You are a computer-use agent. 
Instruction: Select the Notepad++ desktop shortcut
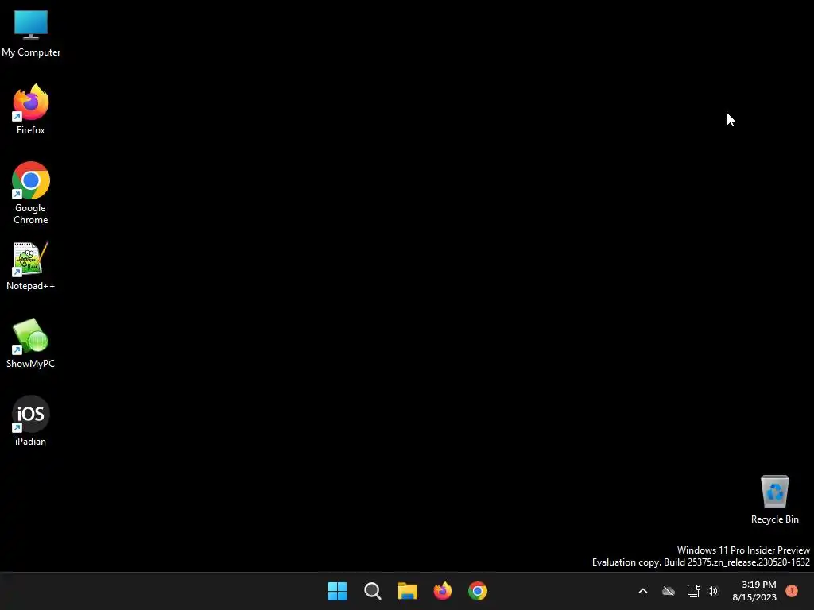tap(31, 265)
